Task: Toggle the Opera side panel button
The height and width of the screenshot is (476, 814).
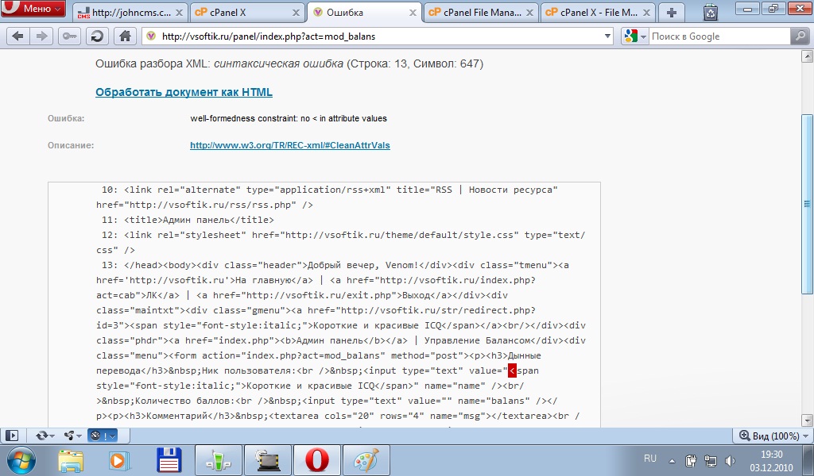Action: [x=12, y=436]
